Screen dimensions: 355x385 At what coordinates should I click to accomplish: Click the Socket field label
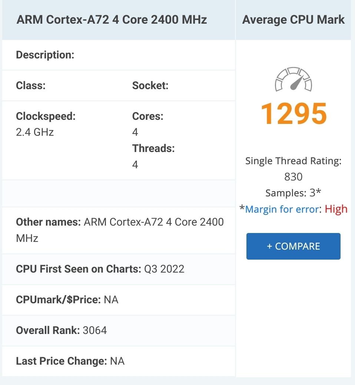click(150, 86)
